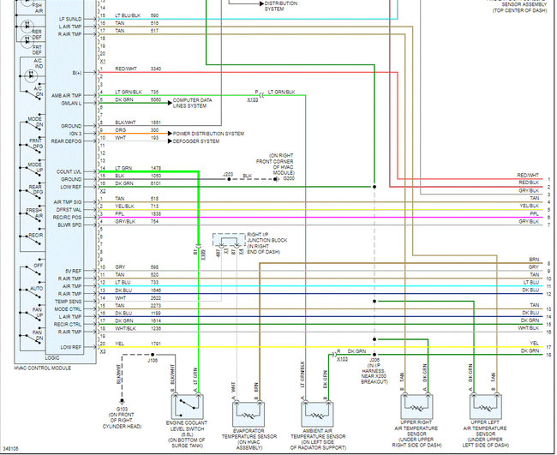Click the COMPUTER DATA LINES SYSTEM text

(x=193, y=103)
